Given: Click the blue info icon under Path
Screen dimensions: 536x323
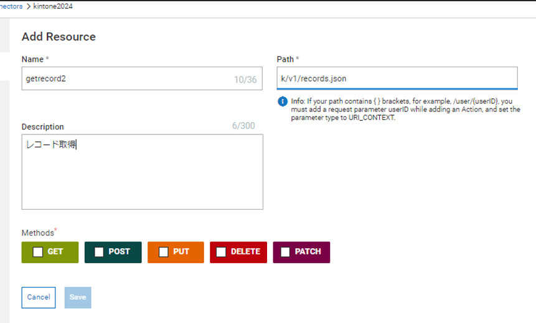Looking at the screenshot, I should click(283, 101).
